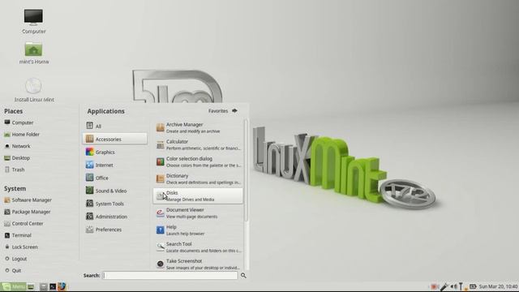Launch Software Manager from System list
Screen dimensions: 519x292
28,200
